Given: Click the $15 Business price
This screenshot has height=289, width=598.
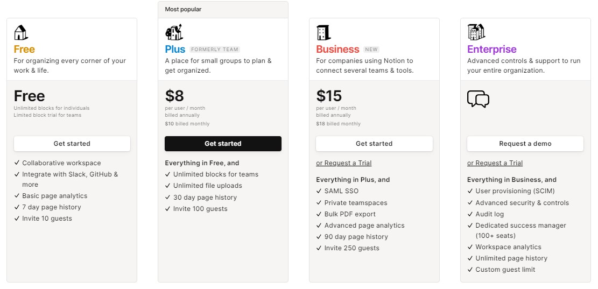Looking at the screenshot, I should pos(329,96).
